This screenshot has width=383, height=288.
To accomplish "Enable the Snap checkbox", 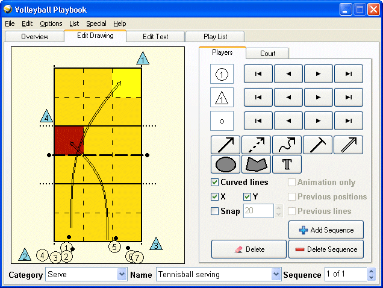I will [x=215, y=211].
